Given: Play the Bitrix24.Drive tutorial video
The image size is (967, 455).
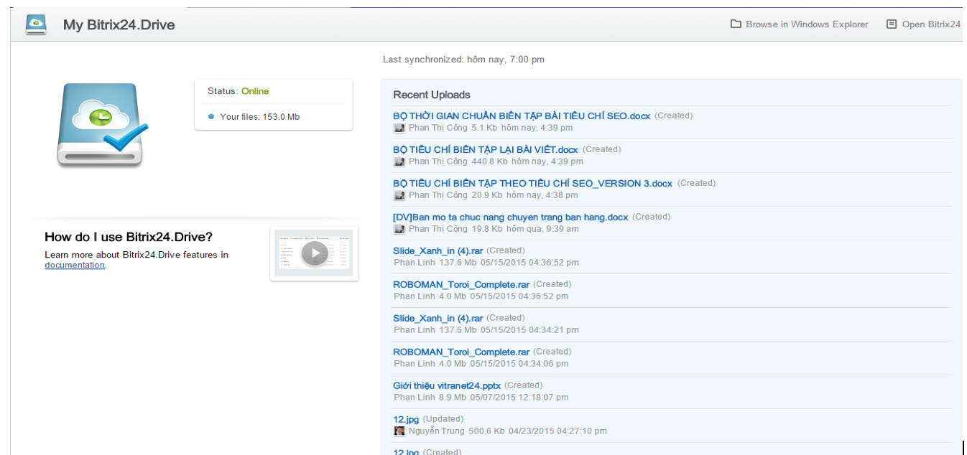Looking at the screenshot, I should [315, 253].
